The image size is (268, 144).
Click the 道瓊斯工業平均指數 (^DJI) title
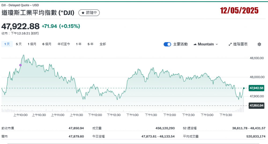[x=38, y=13]
